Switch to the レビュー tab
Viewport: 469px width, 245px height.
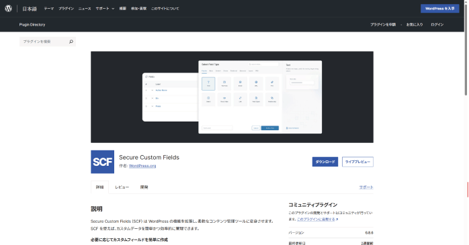click(x=122, y=187)
